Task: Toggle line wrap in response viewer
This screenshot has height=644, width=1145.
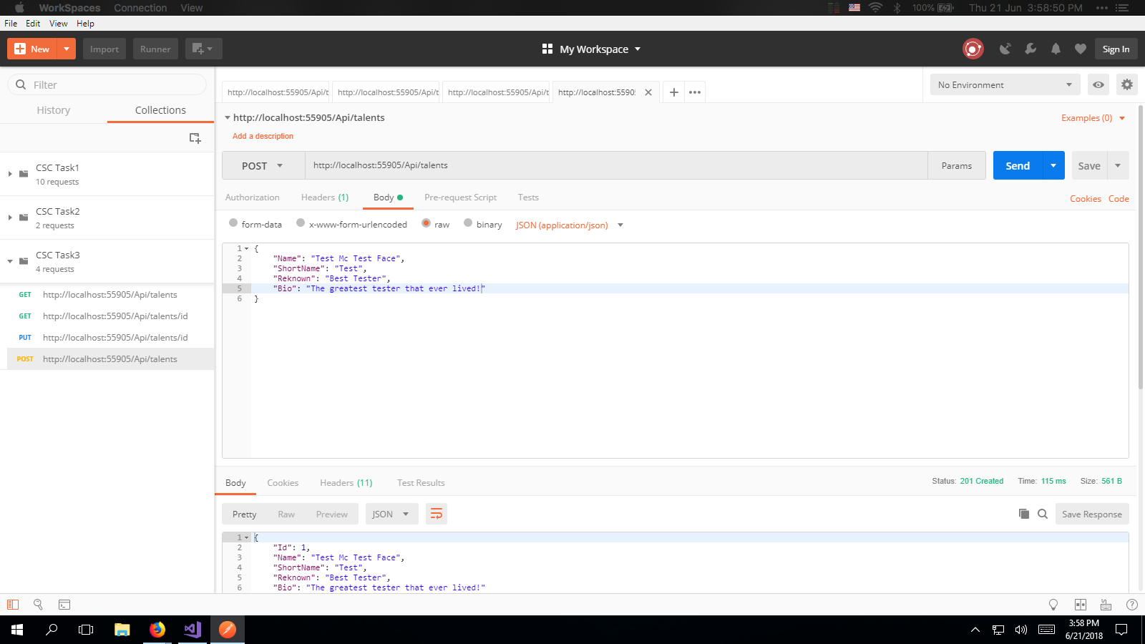Action: click(437, 514)
